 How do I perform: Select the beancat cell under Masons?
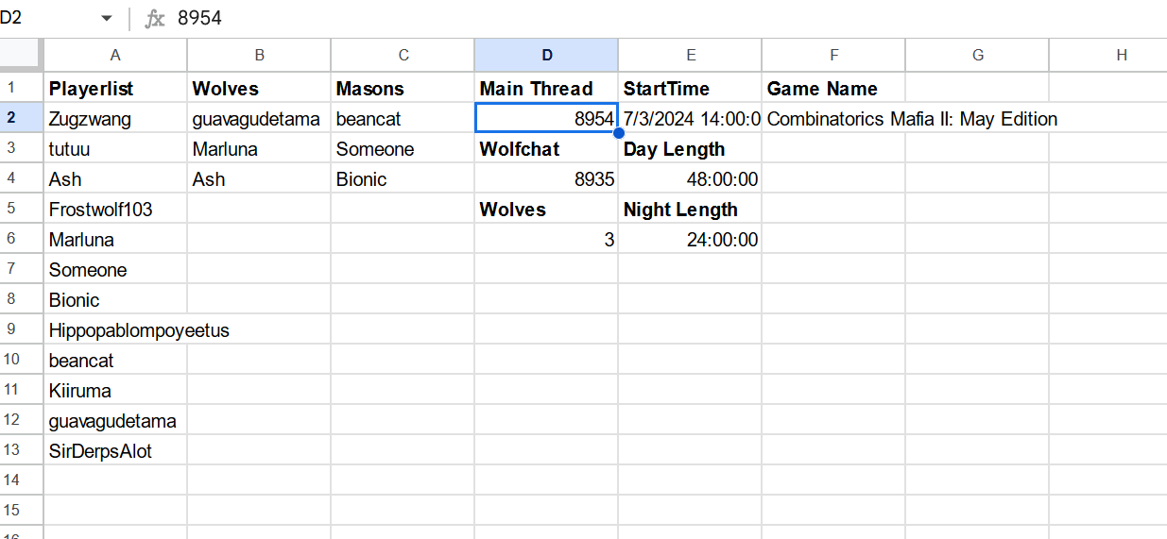(x=403, y=119)
